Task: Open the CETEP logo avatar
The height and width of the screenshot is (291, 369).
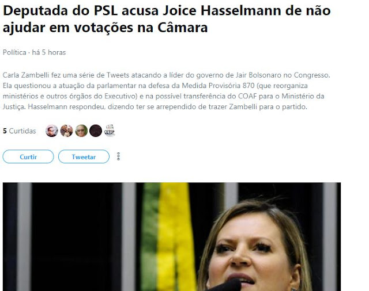Action: [x=110, y=131]
